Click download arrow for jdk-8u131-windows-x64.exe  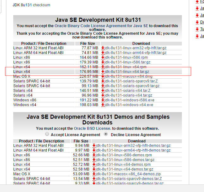[103, 105]
